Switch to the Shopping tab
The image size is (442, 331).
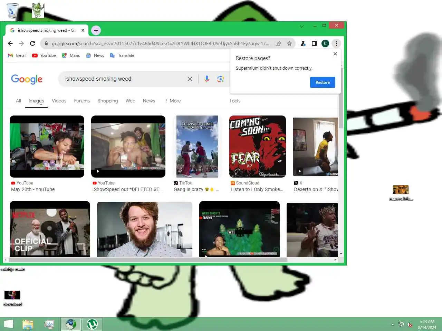108,101
